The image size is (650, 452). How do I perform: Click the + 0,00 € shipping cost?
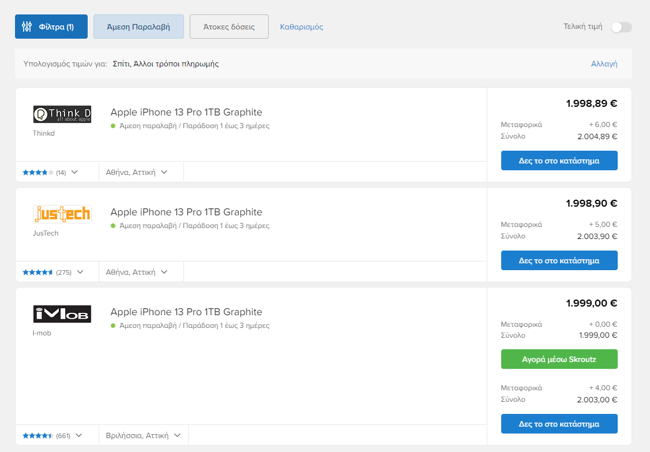coord(603,324)
